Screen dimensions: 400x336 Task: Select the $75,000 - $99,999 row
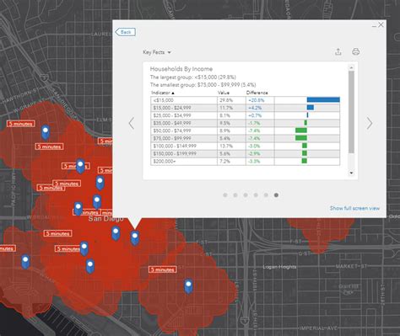coord(245,138)
